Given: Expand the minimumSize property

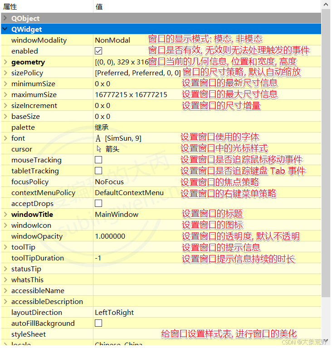Looking at the screenshot, I should (5, 83).
